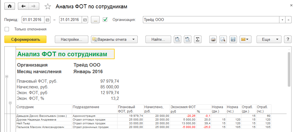The image size is (295, 132).
Task: Open the send by email dropdown
Action: tap(245, 39)
